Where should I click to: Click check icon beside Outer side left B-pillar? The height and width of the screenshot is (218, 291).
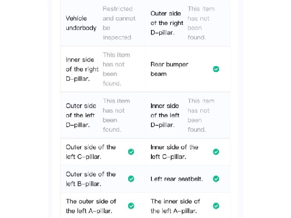(x=131, y=179)
